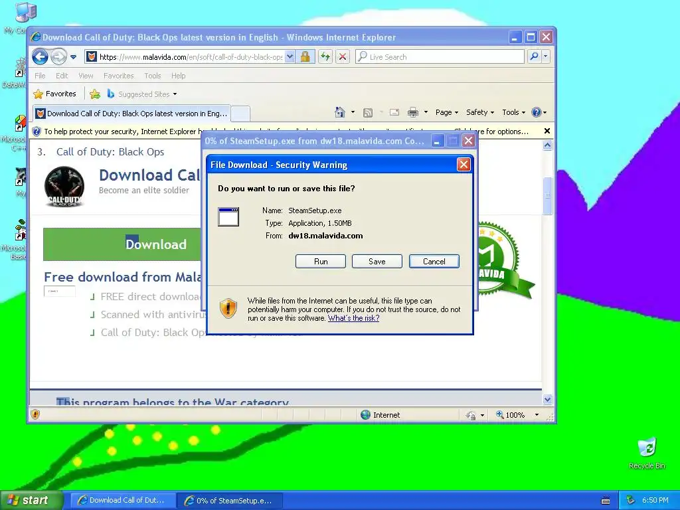680x510 pixels.
Task: Go back with the IE back arrow
Action: pyautogui.click(x=40, y=56)
